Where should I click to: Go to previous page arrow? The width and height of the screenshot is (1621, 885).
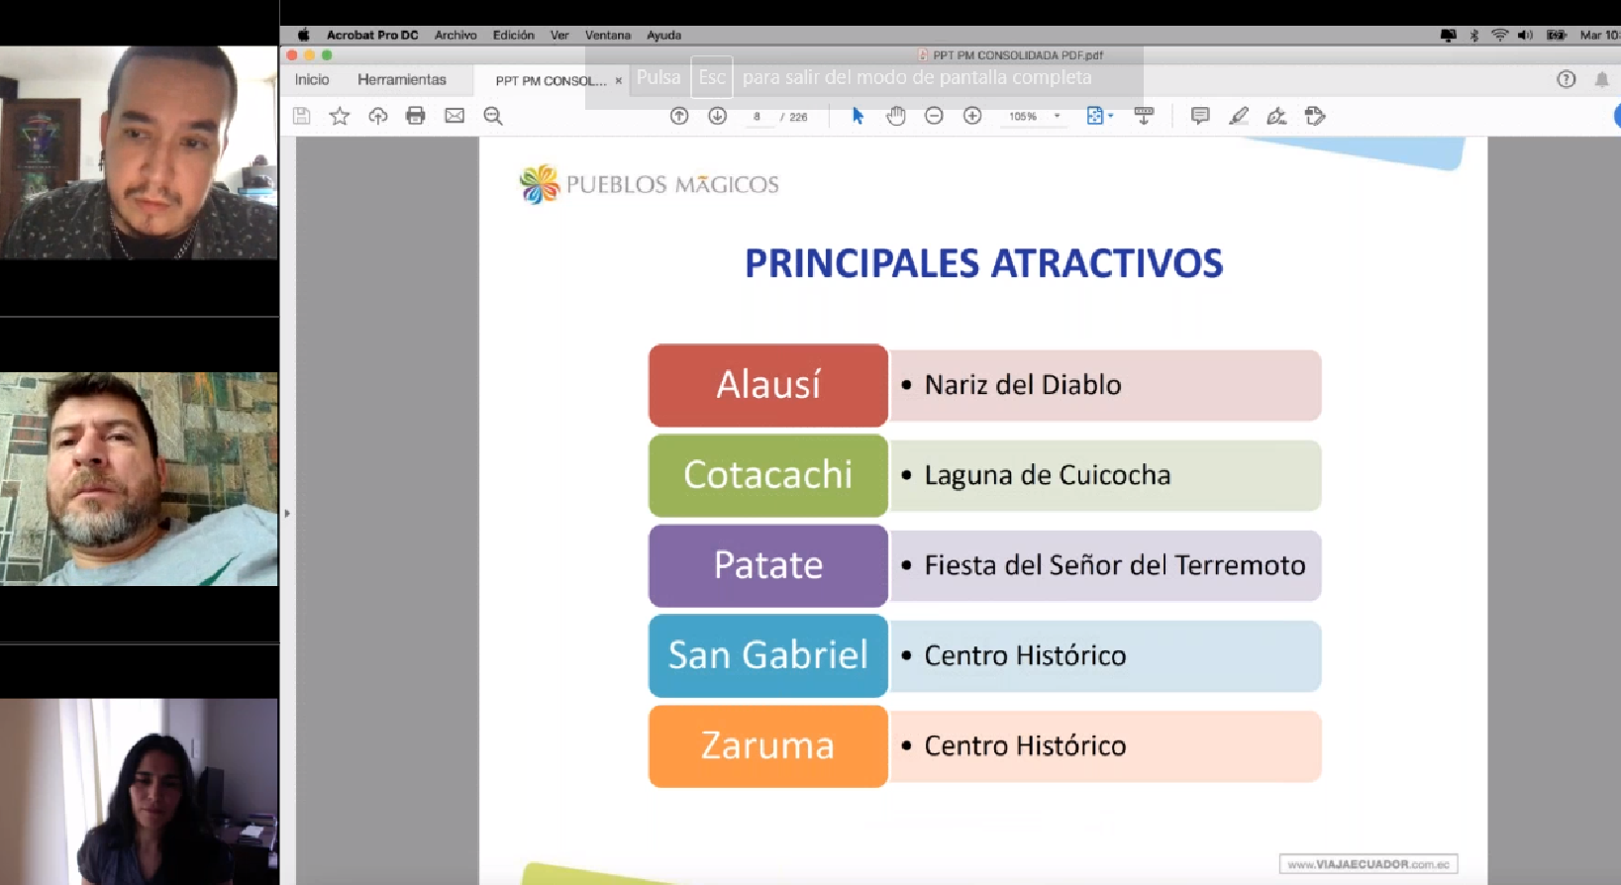[679, 116]
